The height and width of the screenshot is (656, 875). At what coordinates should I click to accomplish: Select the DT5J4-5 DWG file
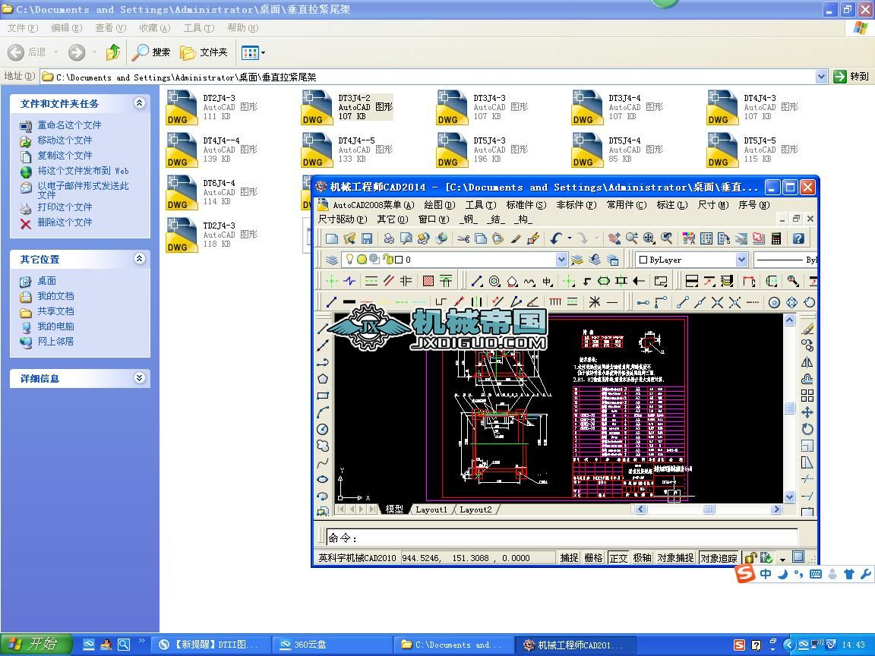point(753,150)
